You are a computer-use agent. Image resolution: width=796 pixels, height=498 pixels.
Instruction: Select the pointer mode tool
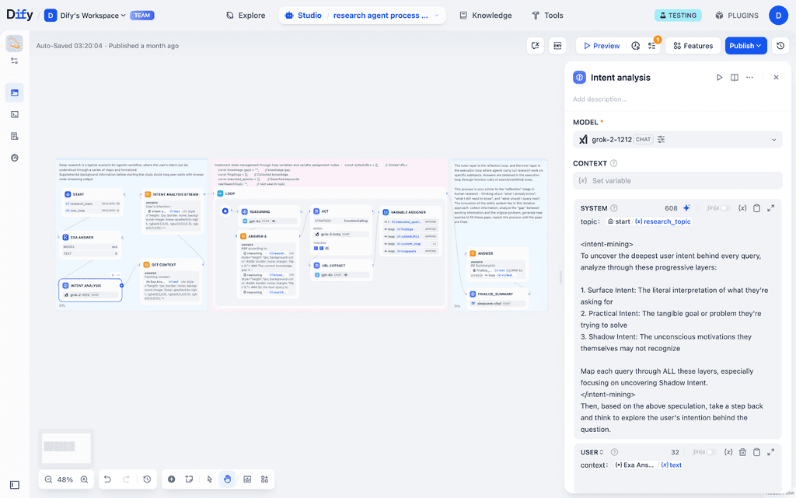point(210,479)
